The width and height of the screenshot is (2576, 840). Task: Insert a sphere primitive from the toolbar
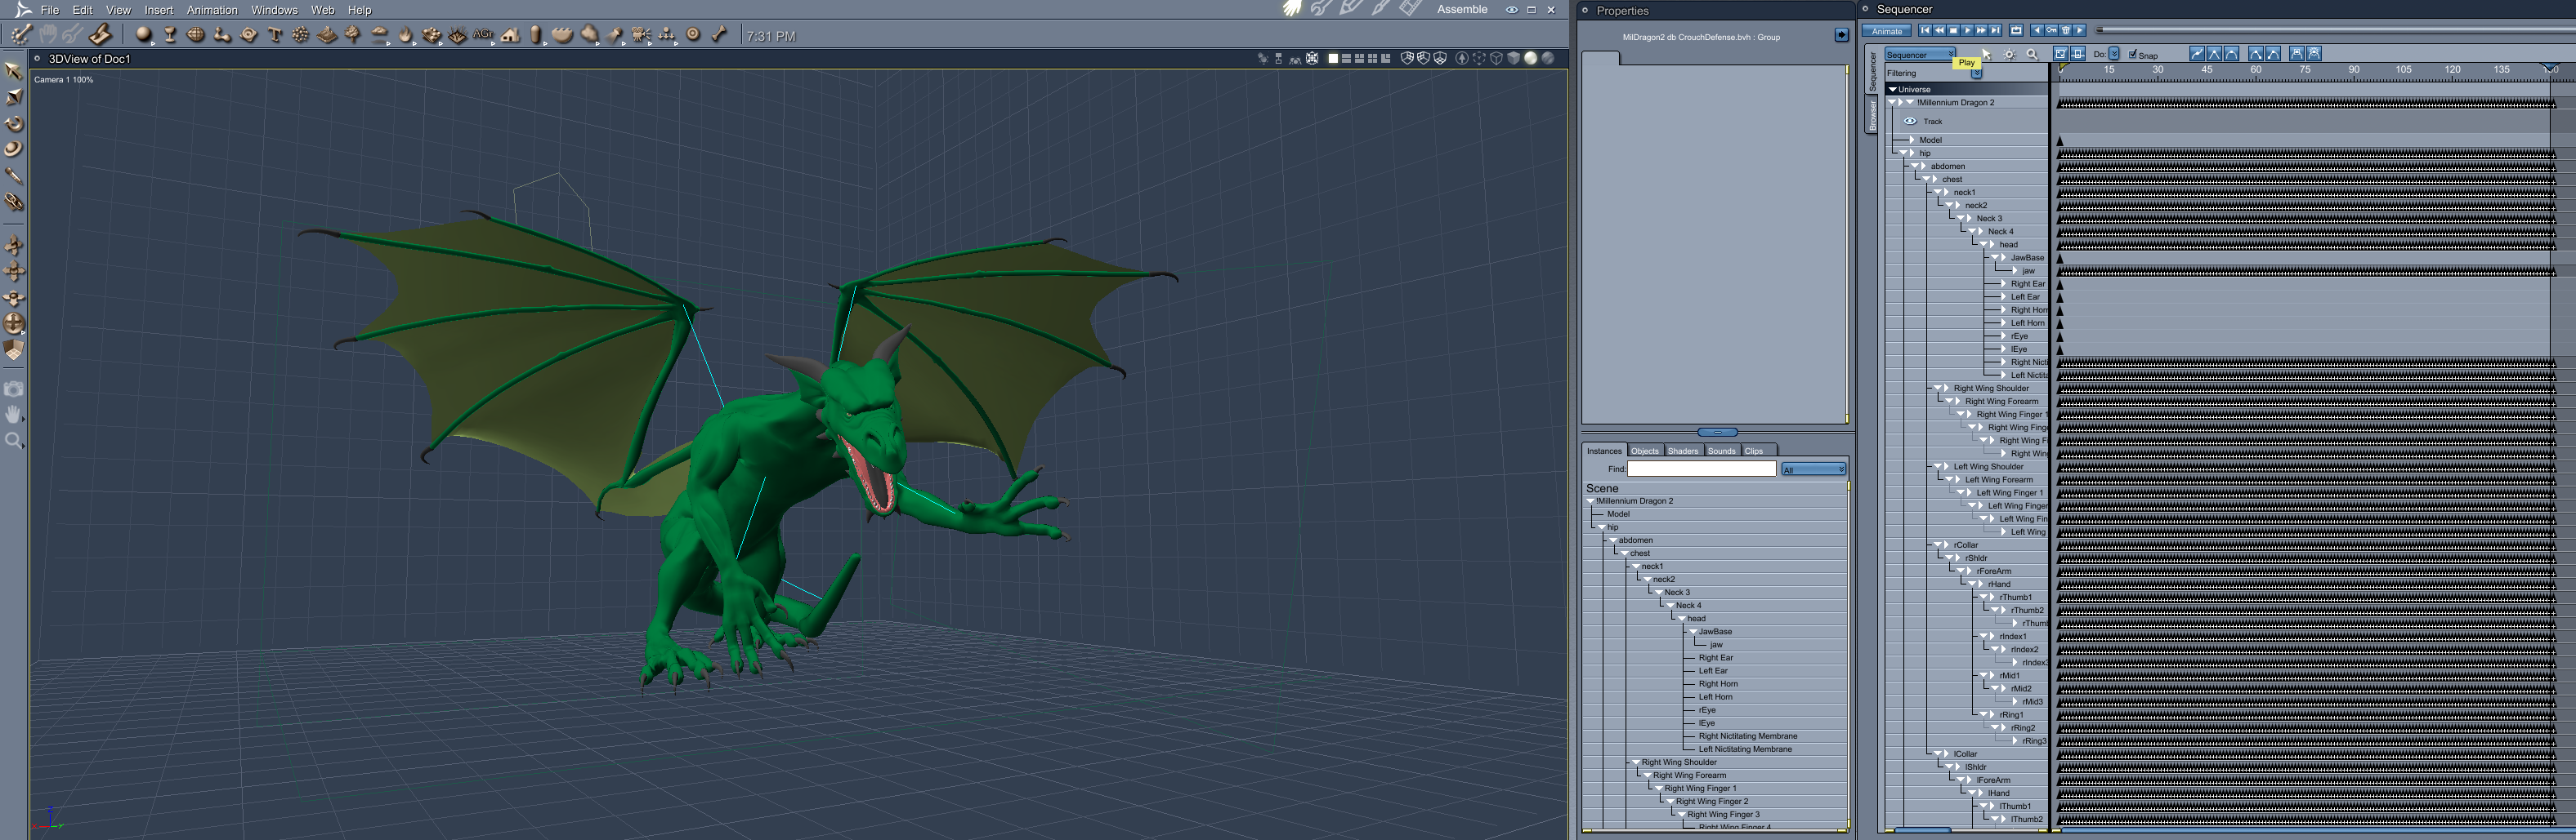(144, 35)
